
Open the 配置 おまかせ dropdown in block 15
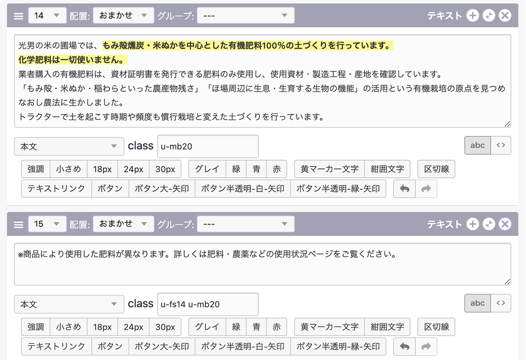click(x=123, y=224)
